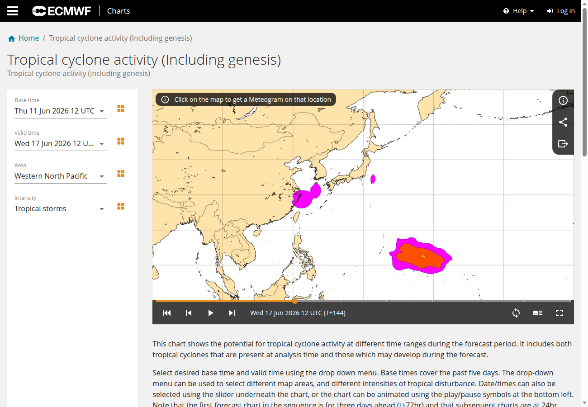
Task: Open the Valid time dropdown
Action: tap(61, 143)
